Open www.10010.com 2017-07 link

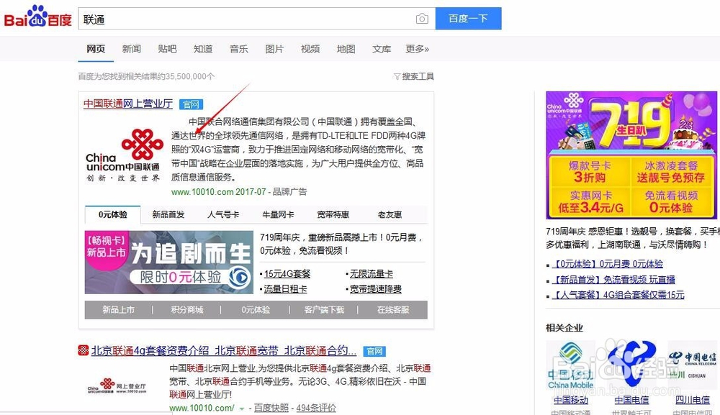[219, 192]
